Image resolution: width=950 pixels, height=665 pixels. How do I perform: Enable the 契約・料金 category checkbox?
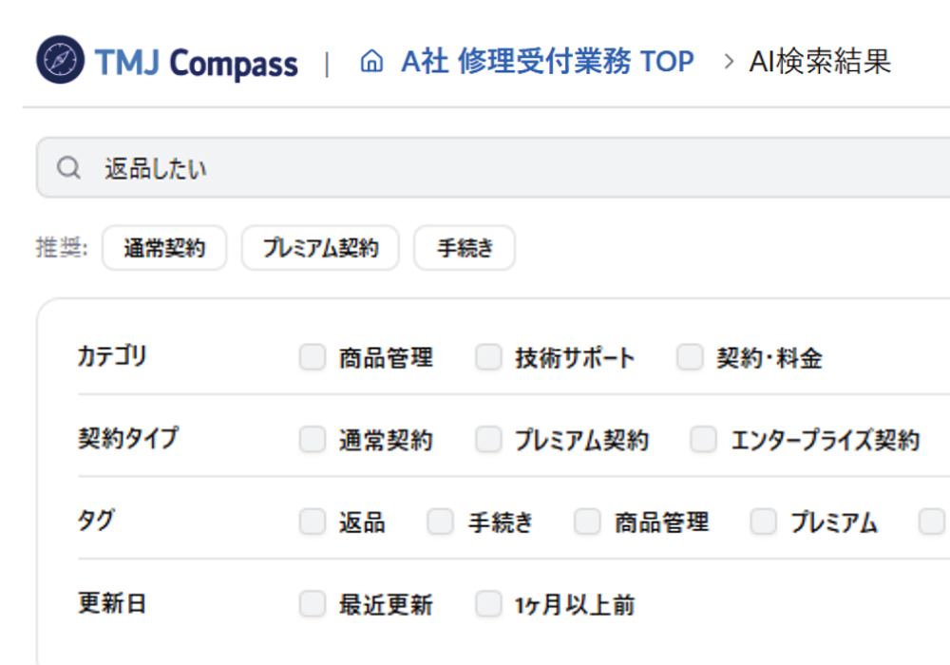[690, 357]
